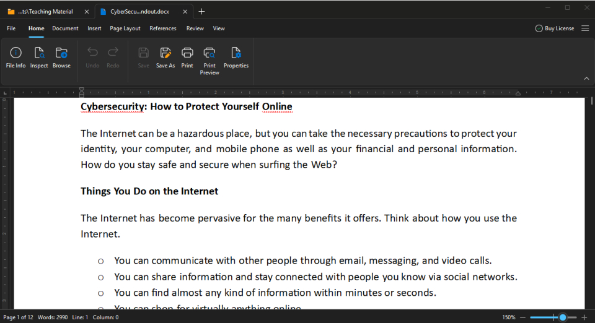Click the zoom in plus icon
Image resolution: width=595 pixels, height=323 pixels.
tap(584, 317)
